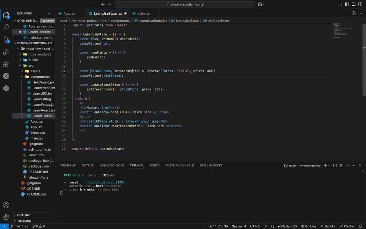Open the Output panel tab
366x229 pixels.
tap(88, 165)
